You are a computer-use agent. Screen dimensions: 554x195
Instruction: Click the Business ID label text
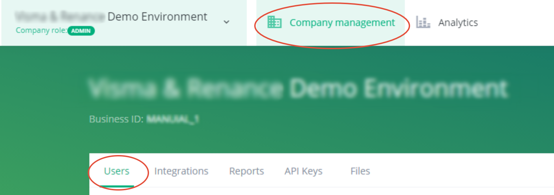coord(116,119)
